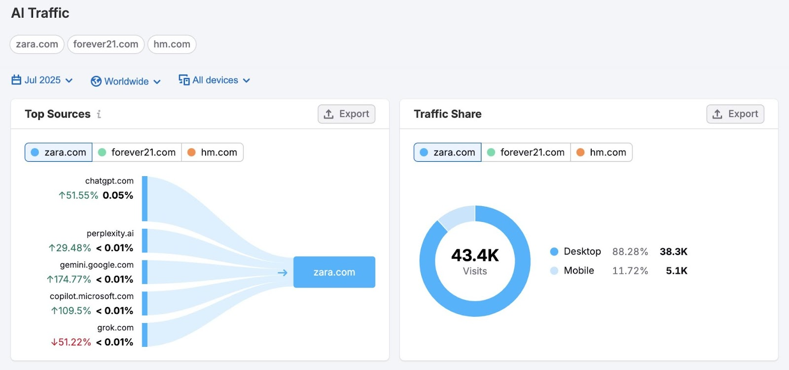Screen dimensions: 789x370
Task: Open the All devices filter dropdown
Action: (x=215, y=80)
